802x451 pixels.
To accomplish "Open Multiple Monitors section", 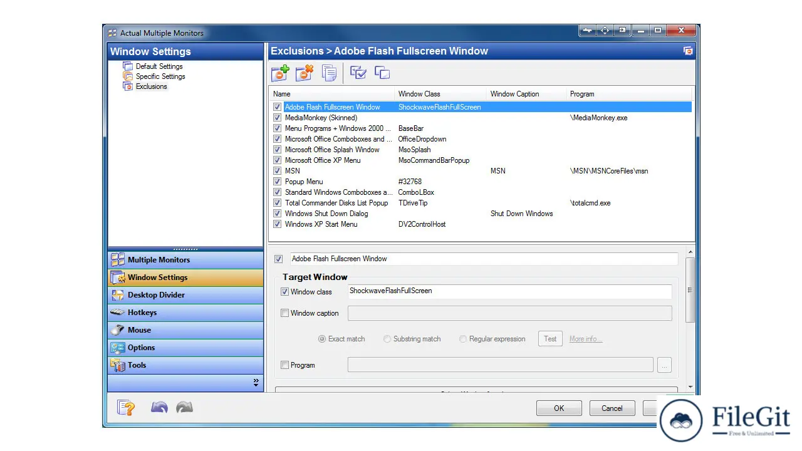I will (x=185, y=260).
